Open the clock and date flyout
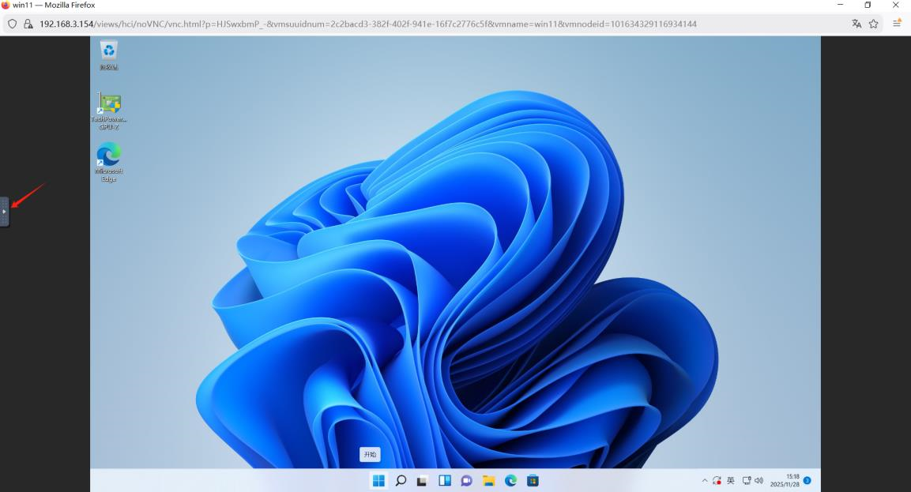The height and width of the screenshot is (492, 911). click(x=785, y=480)
